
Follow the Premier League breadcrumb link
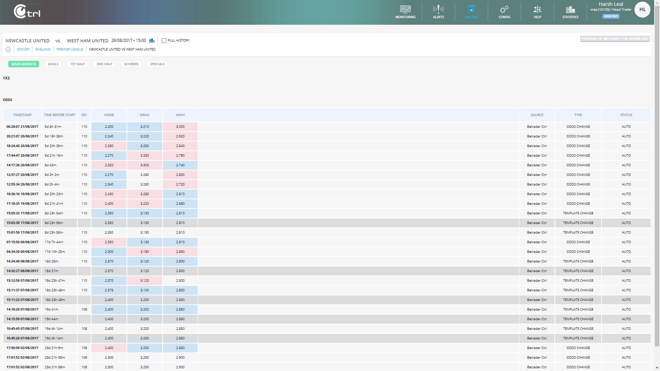coord(70,49)
